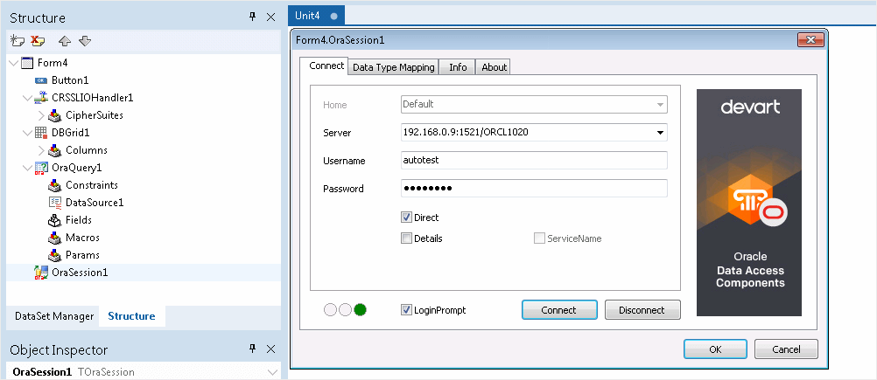877x380 pixels.
Task: Click the Button1 component icon
Action: pyautogui.click(x=41, y=80)
